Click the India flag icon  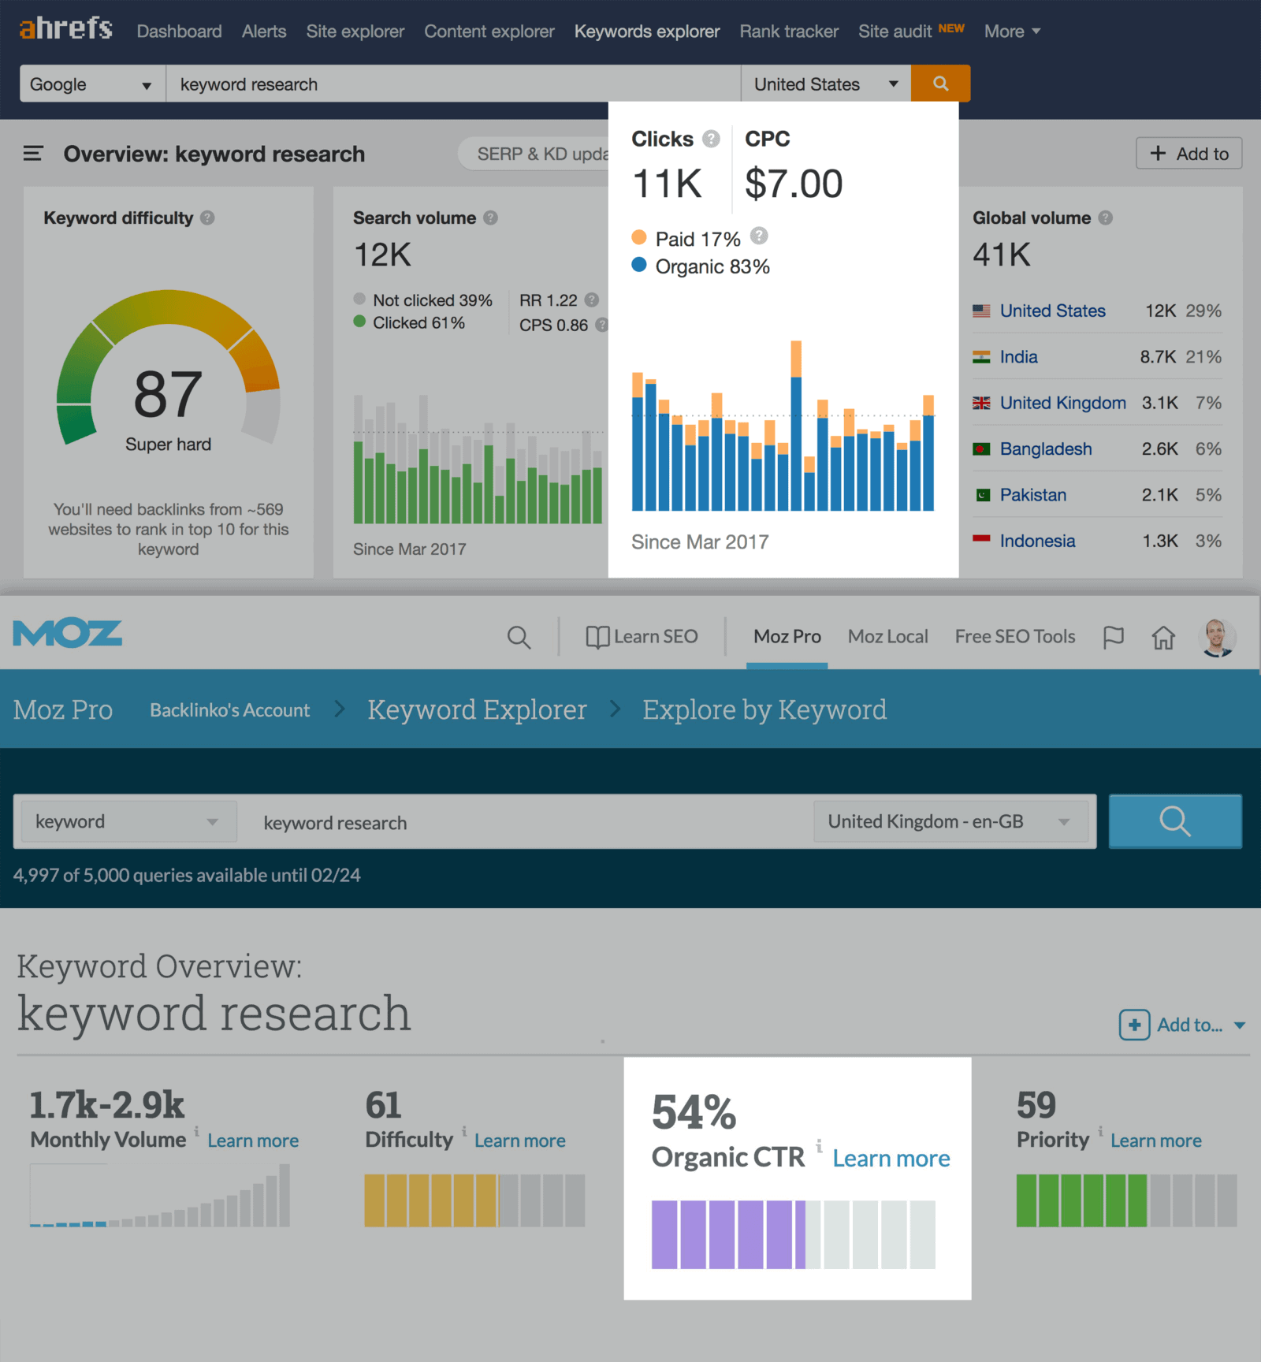coord(981,357)
